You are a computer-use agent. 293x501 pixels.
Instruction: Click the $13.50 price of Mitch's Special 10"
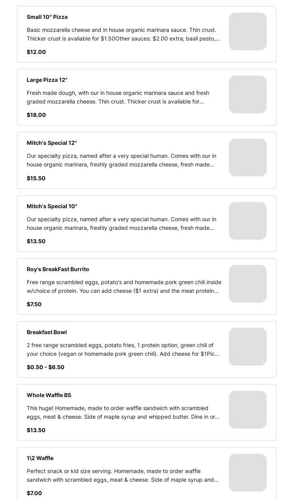36,241
